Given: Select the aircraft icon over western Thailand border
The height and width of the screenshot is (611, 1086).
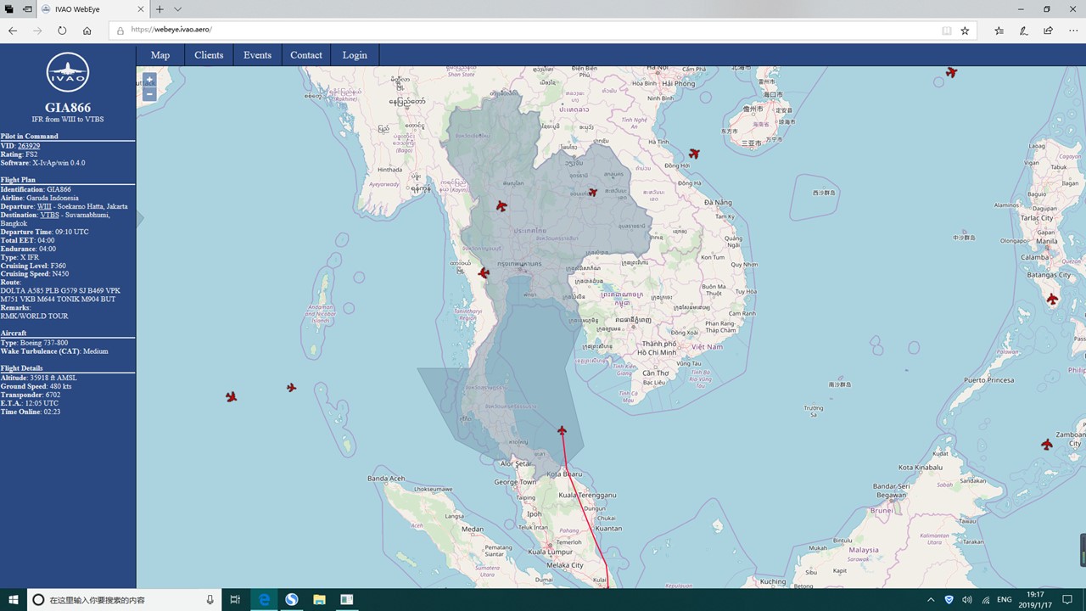Looking at the screenshot, I should (501, 206).
